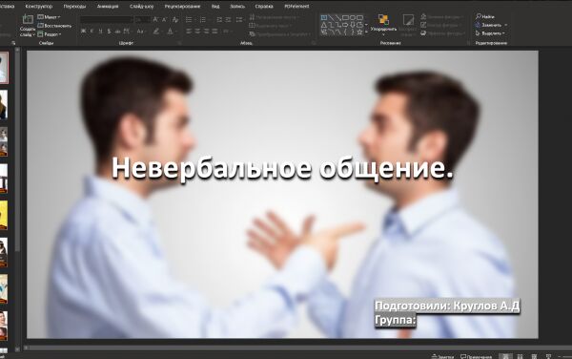The height and width of the screenshot is (359, 572).
Task: Open the font size combo box
Action: click(143, 19)
